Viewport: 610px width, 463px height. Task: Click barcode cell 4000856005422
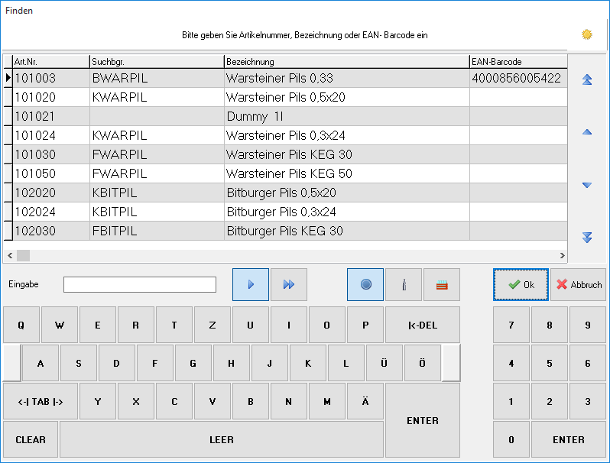point(518,78)
